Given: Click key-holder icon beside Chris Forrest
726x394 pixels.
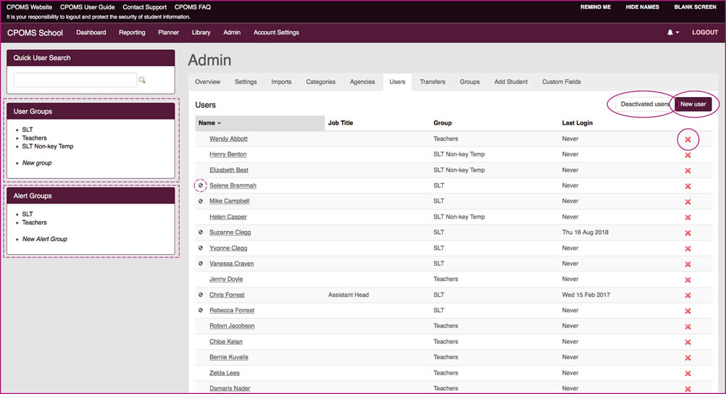Looking at the screenshot, I should (201, 295).
